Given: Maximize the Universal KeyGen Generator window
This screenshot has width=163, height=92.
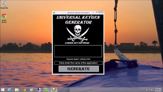Looking at the screenshot, I should coord(96,12).
